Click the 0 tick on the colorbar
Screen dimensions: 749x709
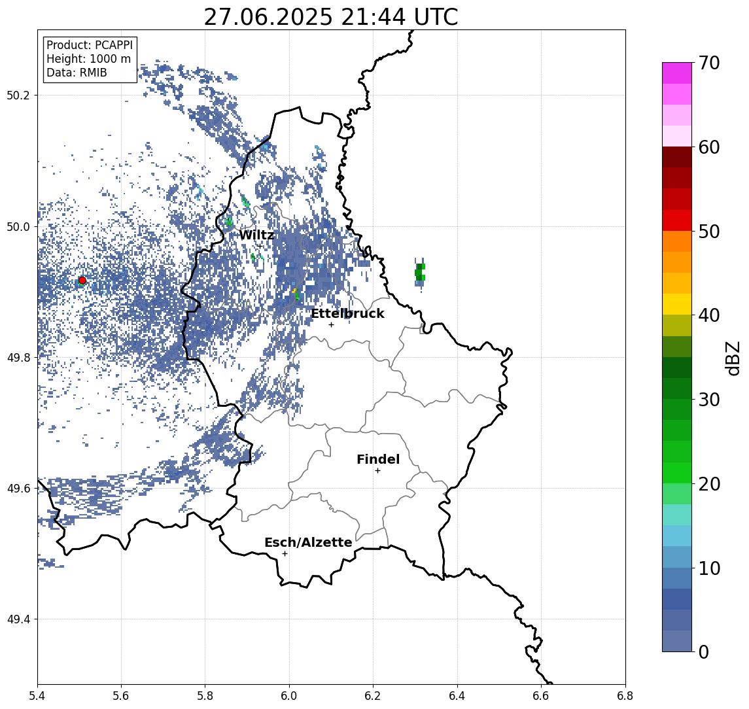click(704, 651)
